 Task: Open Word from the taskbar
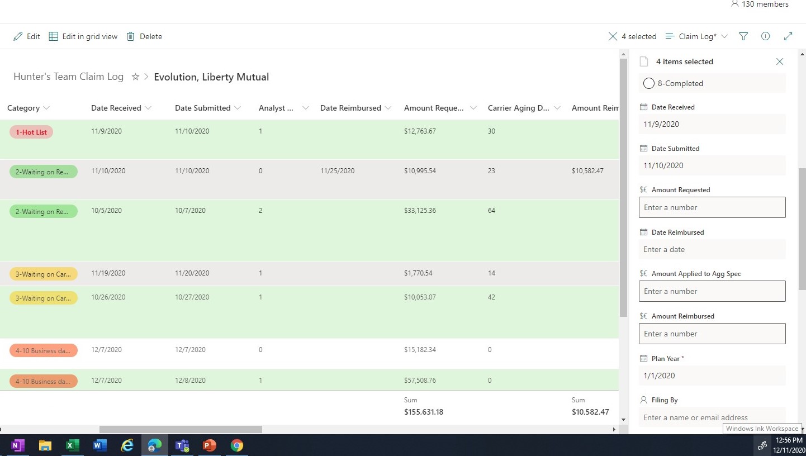(x=100, y=445)
